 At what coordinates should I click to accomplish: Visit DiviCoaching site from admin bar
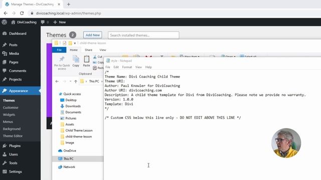coord(24,22)
